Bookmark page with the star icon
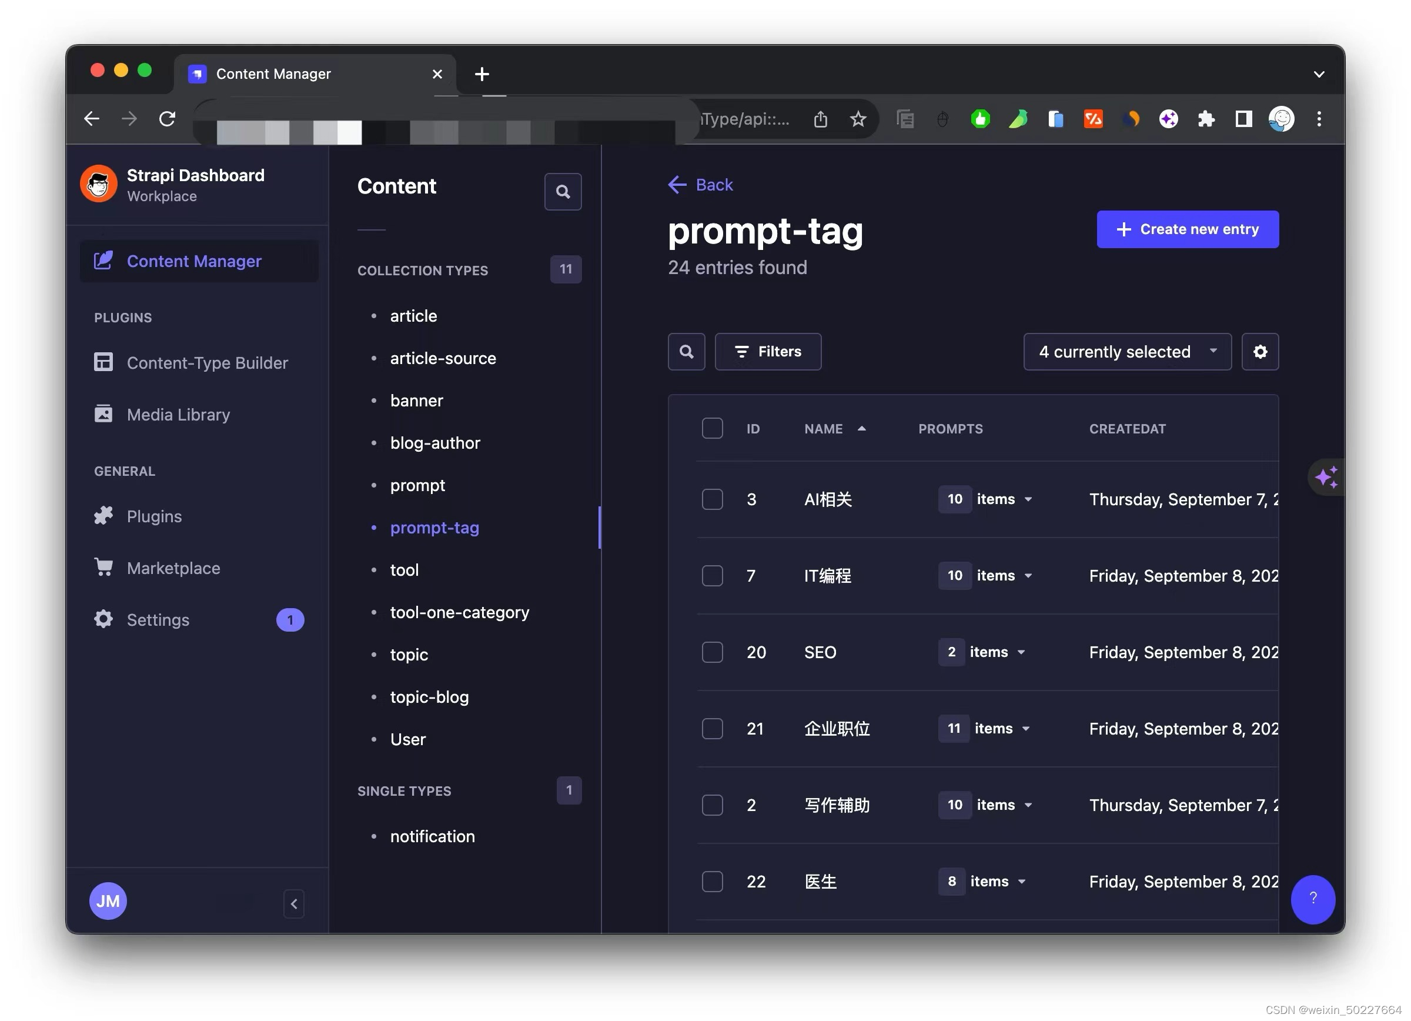Viewport: 1411px width, 1021px height. 858,119
